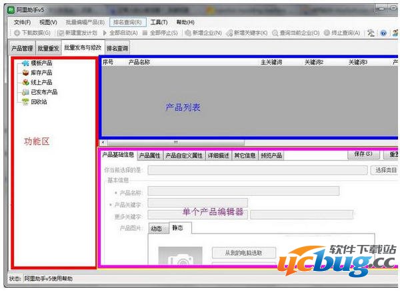The height and width of the screenshot is (291, 400).
Task: Open the 线上产品 tree node
Action: (41, 82)
